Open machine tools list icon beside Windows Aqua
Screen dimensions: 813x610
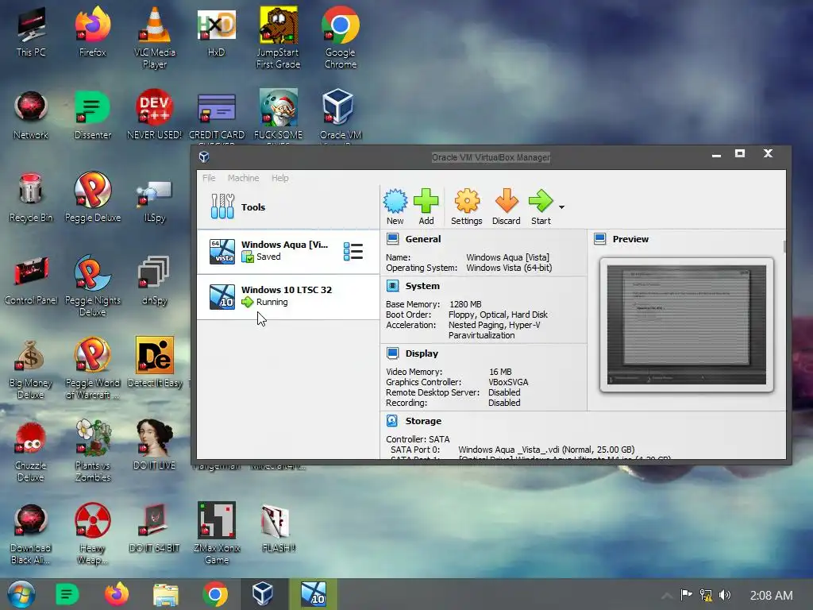point(353,252)
